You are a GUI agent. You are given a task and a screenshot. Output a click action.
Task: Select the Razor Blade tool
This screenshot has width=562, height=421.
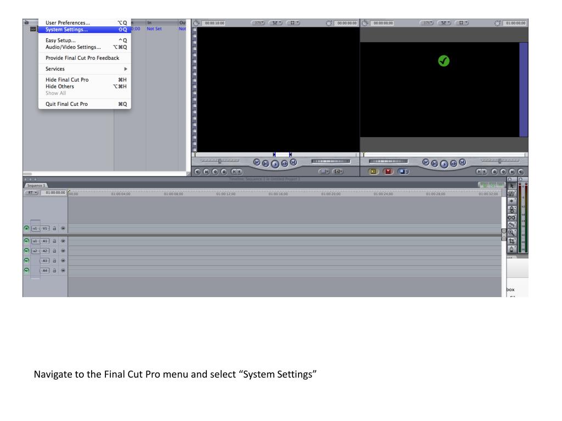[x=512, y=225]
